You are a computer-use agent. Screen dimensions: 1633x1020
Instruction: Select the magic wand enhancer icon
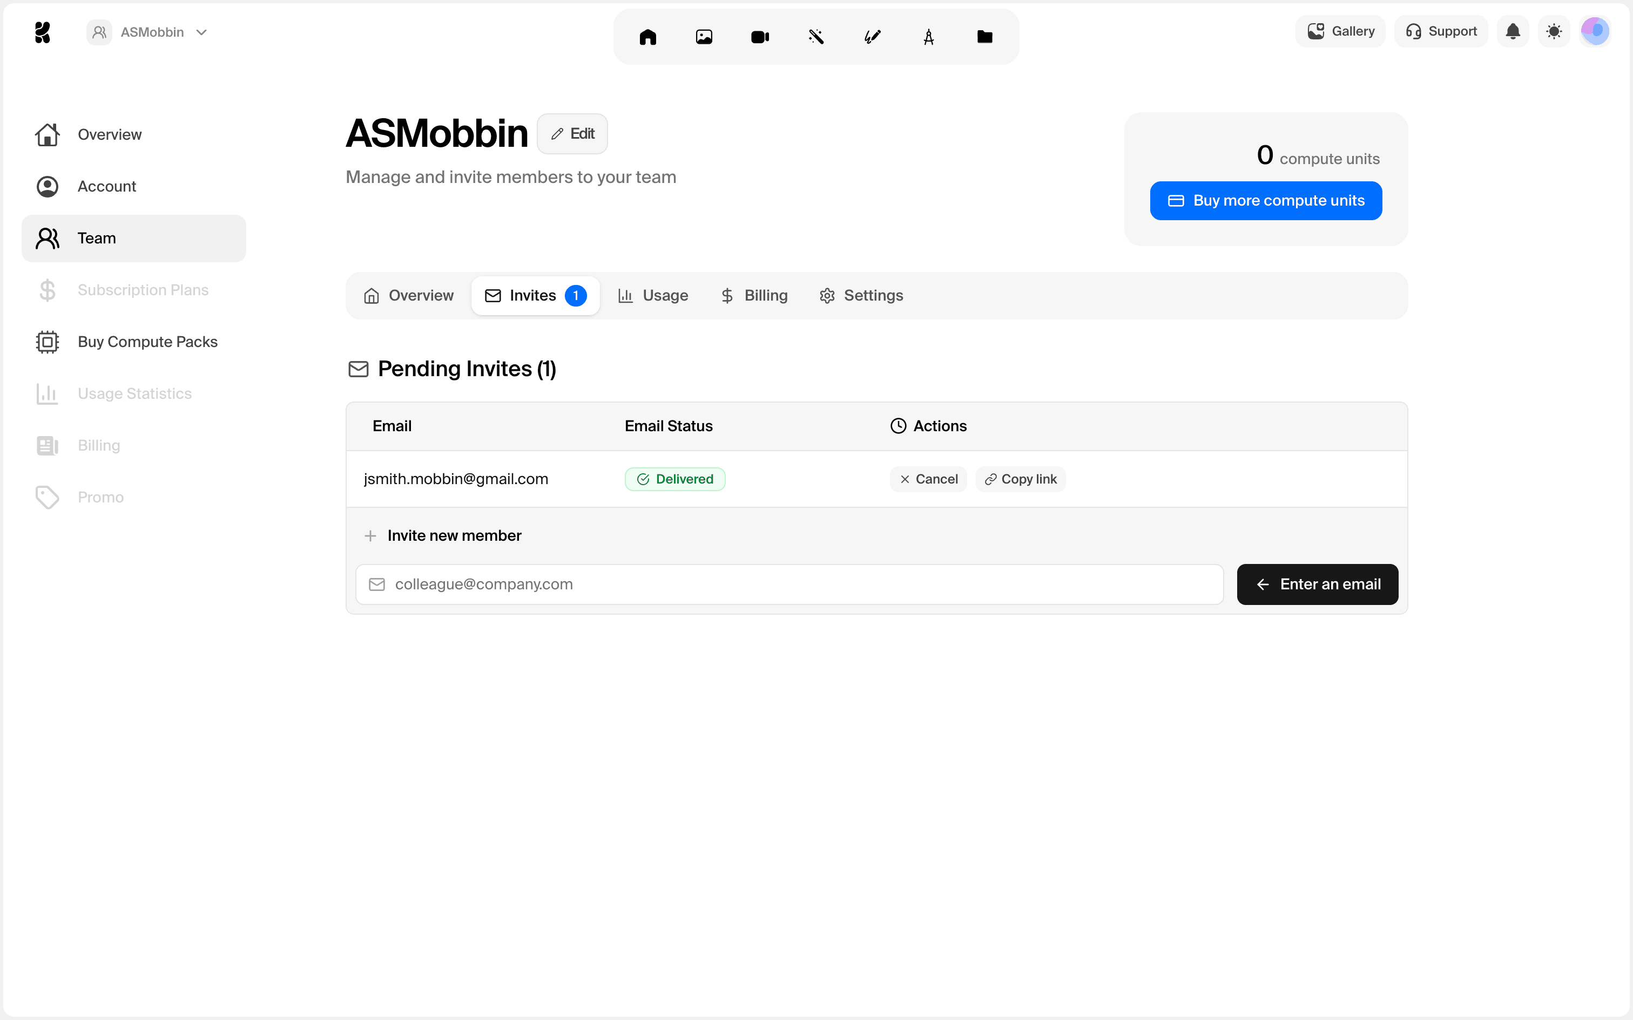816,37
